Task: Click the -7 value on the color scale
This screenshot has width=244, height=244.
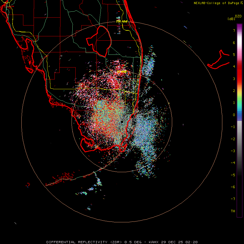Action: click(233, 199)
